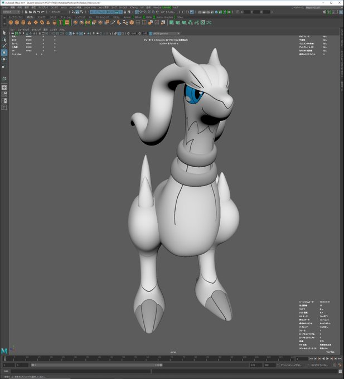
Task: Open the animation layer dropdown
Action: tap(291, 365)
